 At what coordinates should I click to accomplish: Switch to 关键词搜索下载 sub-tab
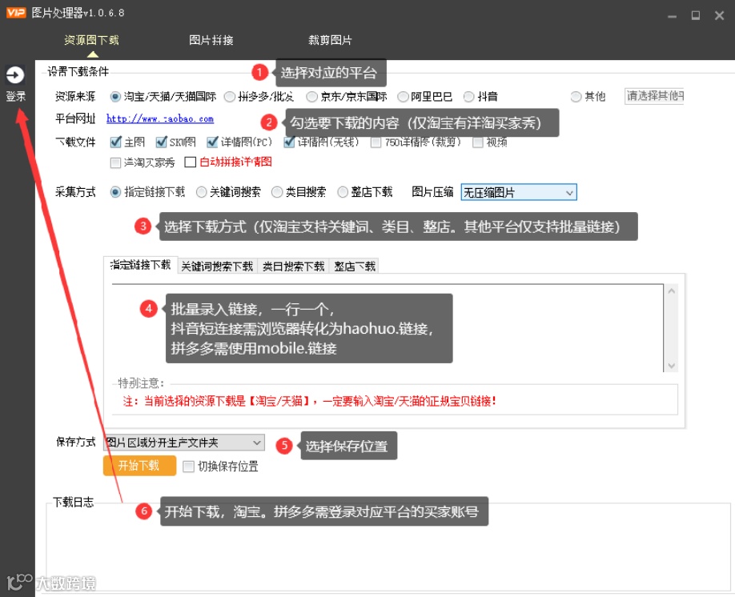(217, 266)
